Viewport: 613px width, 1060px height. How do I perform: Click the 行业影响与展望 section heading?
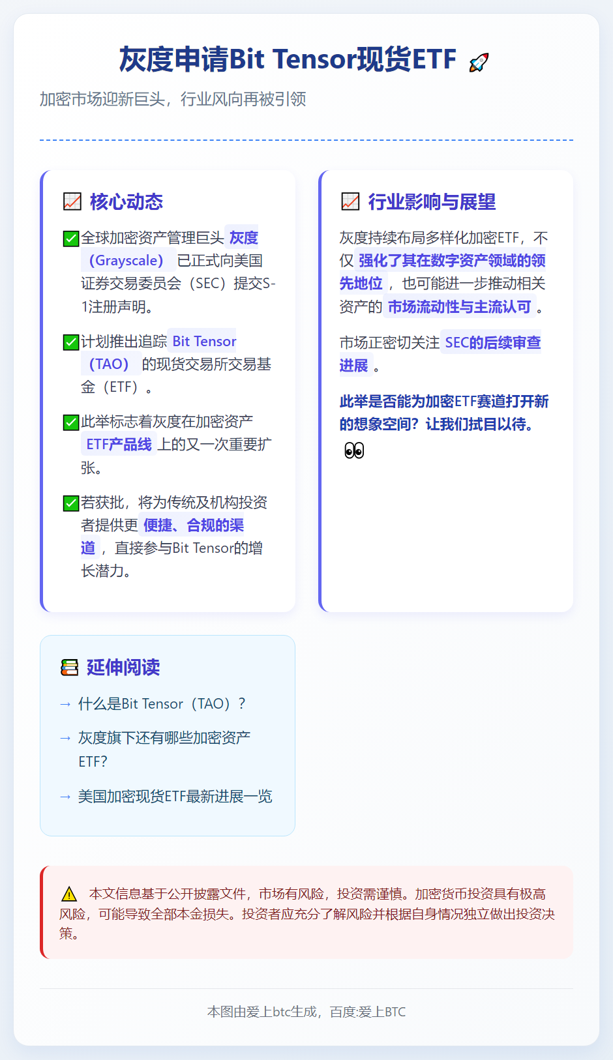(x=432, y=201)
